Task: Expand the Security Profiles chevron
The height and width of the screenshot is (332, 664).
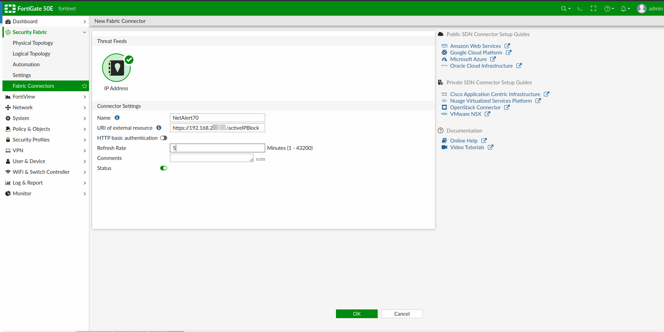Action: pyautogui.click(x=84, y=140)
